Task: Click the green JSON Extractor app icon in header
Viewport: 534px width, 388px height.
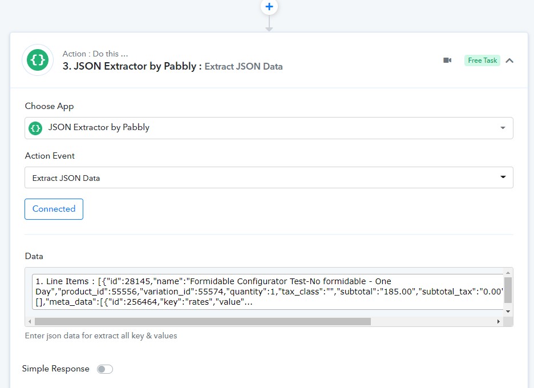Action: click(38, 60)
